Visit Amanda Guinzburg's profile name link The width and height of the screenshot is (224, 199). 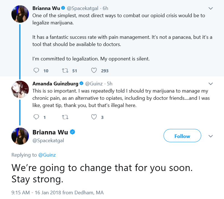[x=55, y=84]
